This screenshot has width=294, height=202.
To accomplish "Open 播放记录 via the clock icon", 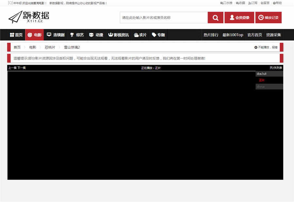I will pos(261,17).
